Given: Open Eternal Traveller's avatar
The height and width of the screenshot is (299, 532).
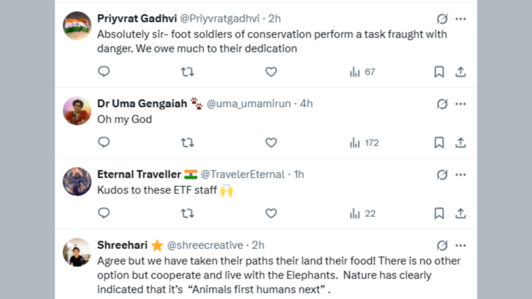Looking at the screenshot, I should pyautogui.click(x=77, y=181).
